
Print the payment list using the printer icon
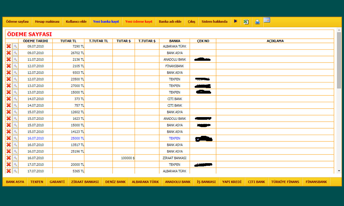pos(258,22)
